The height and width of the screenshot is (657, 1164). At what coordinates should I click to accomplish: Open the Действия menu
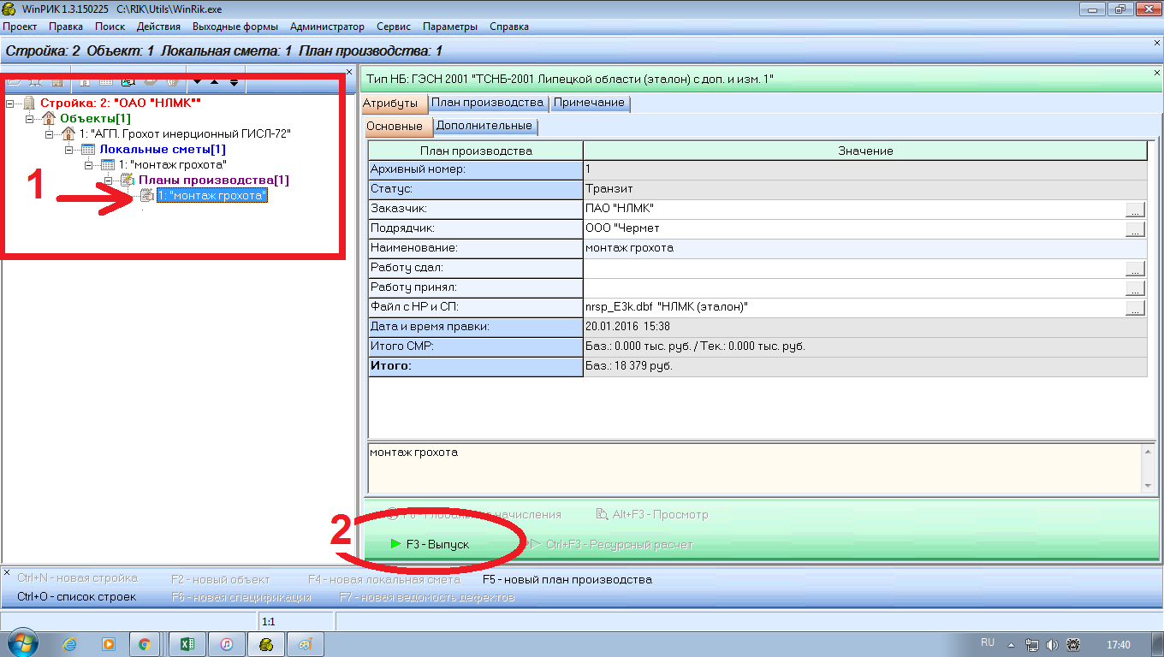point(158,27)
